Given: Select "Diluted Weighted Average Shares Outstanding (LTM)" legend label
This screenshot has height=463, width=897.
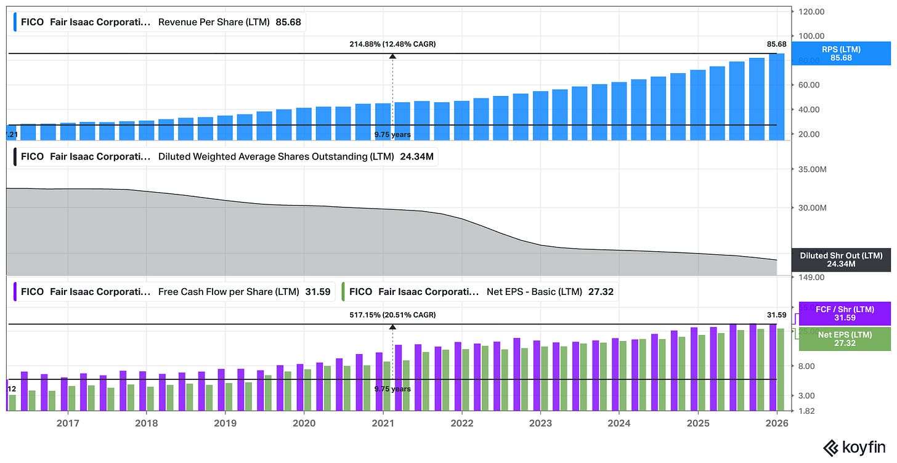Looking at the screenshot, I should [x=276, y=156].
